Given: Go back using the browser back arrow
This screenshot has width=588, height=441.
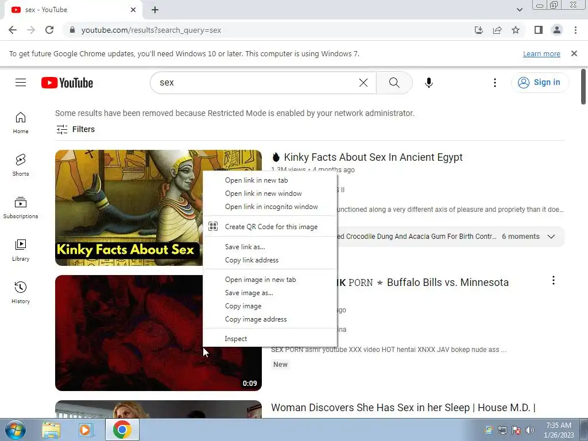Looking at the screenshot, I should pyautogui.click(x=13, y=30).
